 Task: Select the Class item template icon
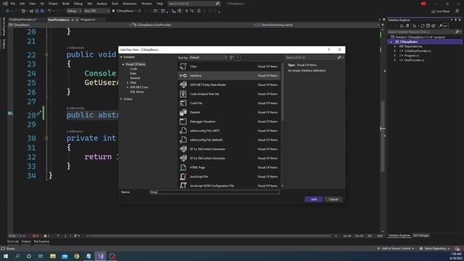click(183, 66)
